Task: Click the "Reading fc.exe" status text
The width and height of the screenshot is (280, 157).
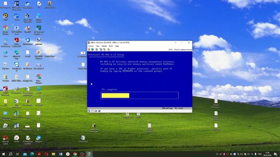Action: pos(173,108)
